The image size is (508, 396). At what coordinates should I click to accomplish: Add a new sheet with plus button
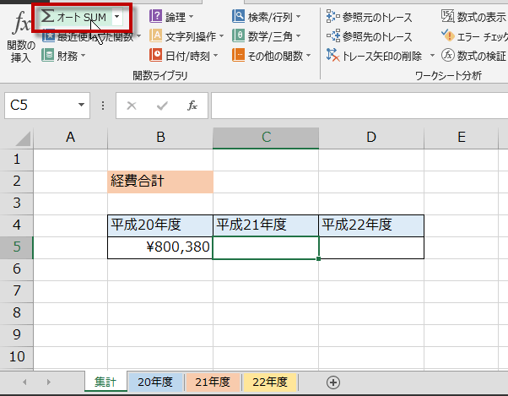coord(333,382)
